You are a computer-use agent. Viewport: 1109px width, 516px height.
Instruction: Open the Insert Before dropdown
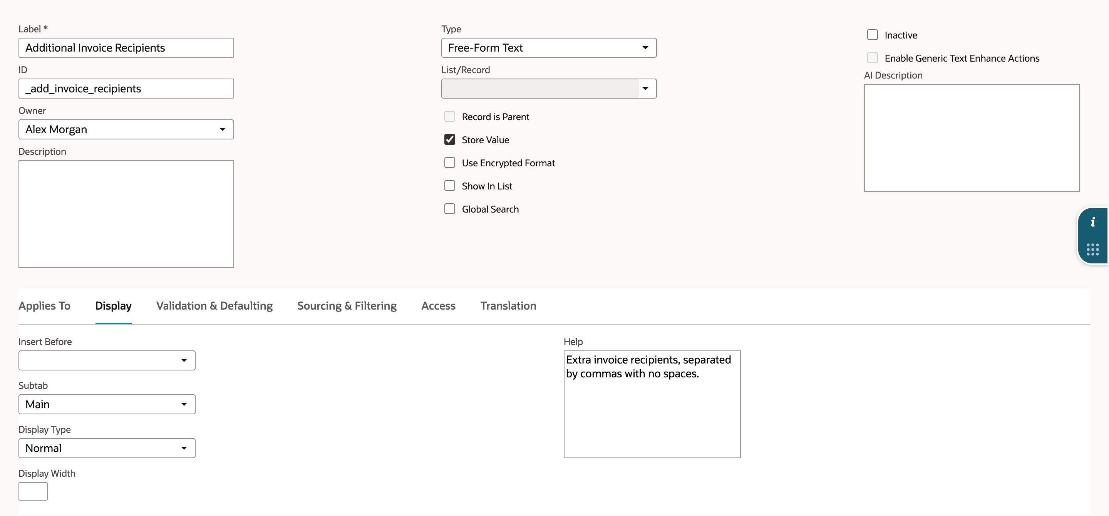(107, 361)
